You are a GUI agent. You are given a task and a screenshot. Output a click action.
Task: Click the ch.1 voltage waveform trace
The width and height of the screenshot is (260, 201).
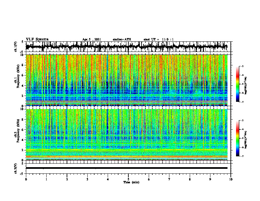point(126,47)
